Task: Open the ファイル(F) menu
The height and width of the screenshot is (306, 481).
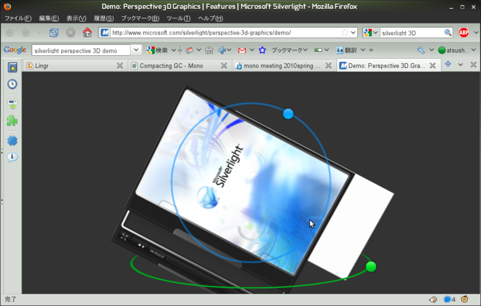Action: point(18,19)
